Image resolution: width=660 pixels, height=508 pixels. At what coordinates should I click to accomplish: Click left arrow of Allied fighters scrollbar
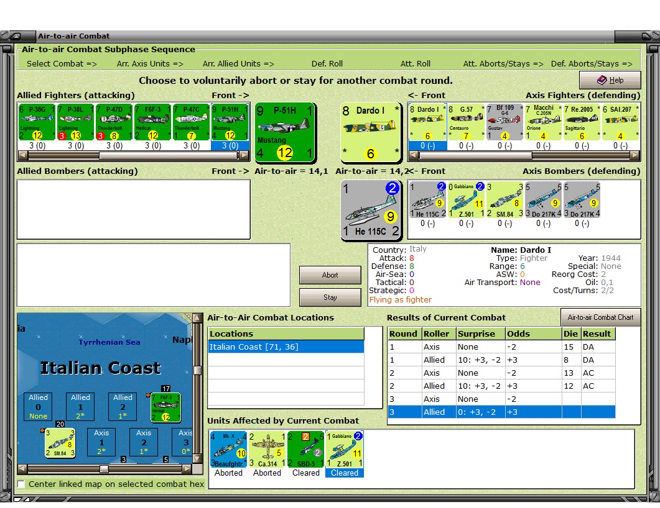(x=22, y=155)
